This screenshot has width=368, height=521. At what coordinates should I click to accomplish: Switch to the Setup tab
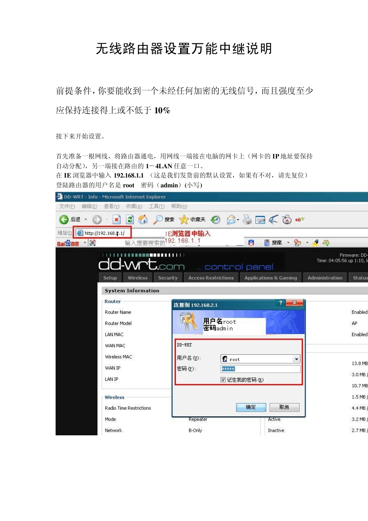110,278
